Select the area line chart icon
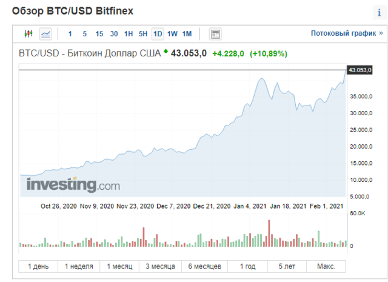Screen dimensions: 388x282 45,34
